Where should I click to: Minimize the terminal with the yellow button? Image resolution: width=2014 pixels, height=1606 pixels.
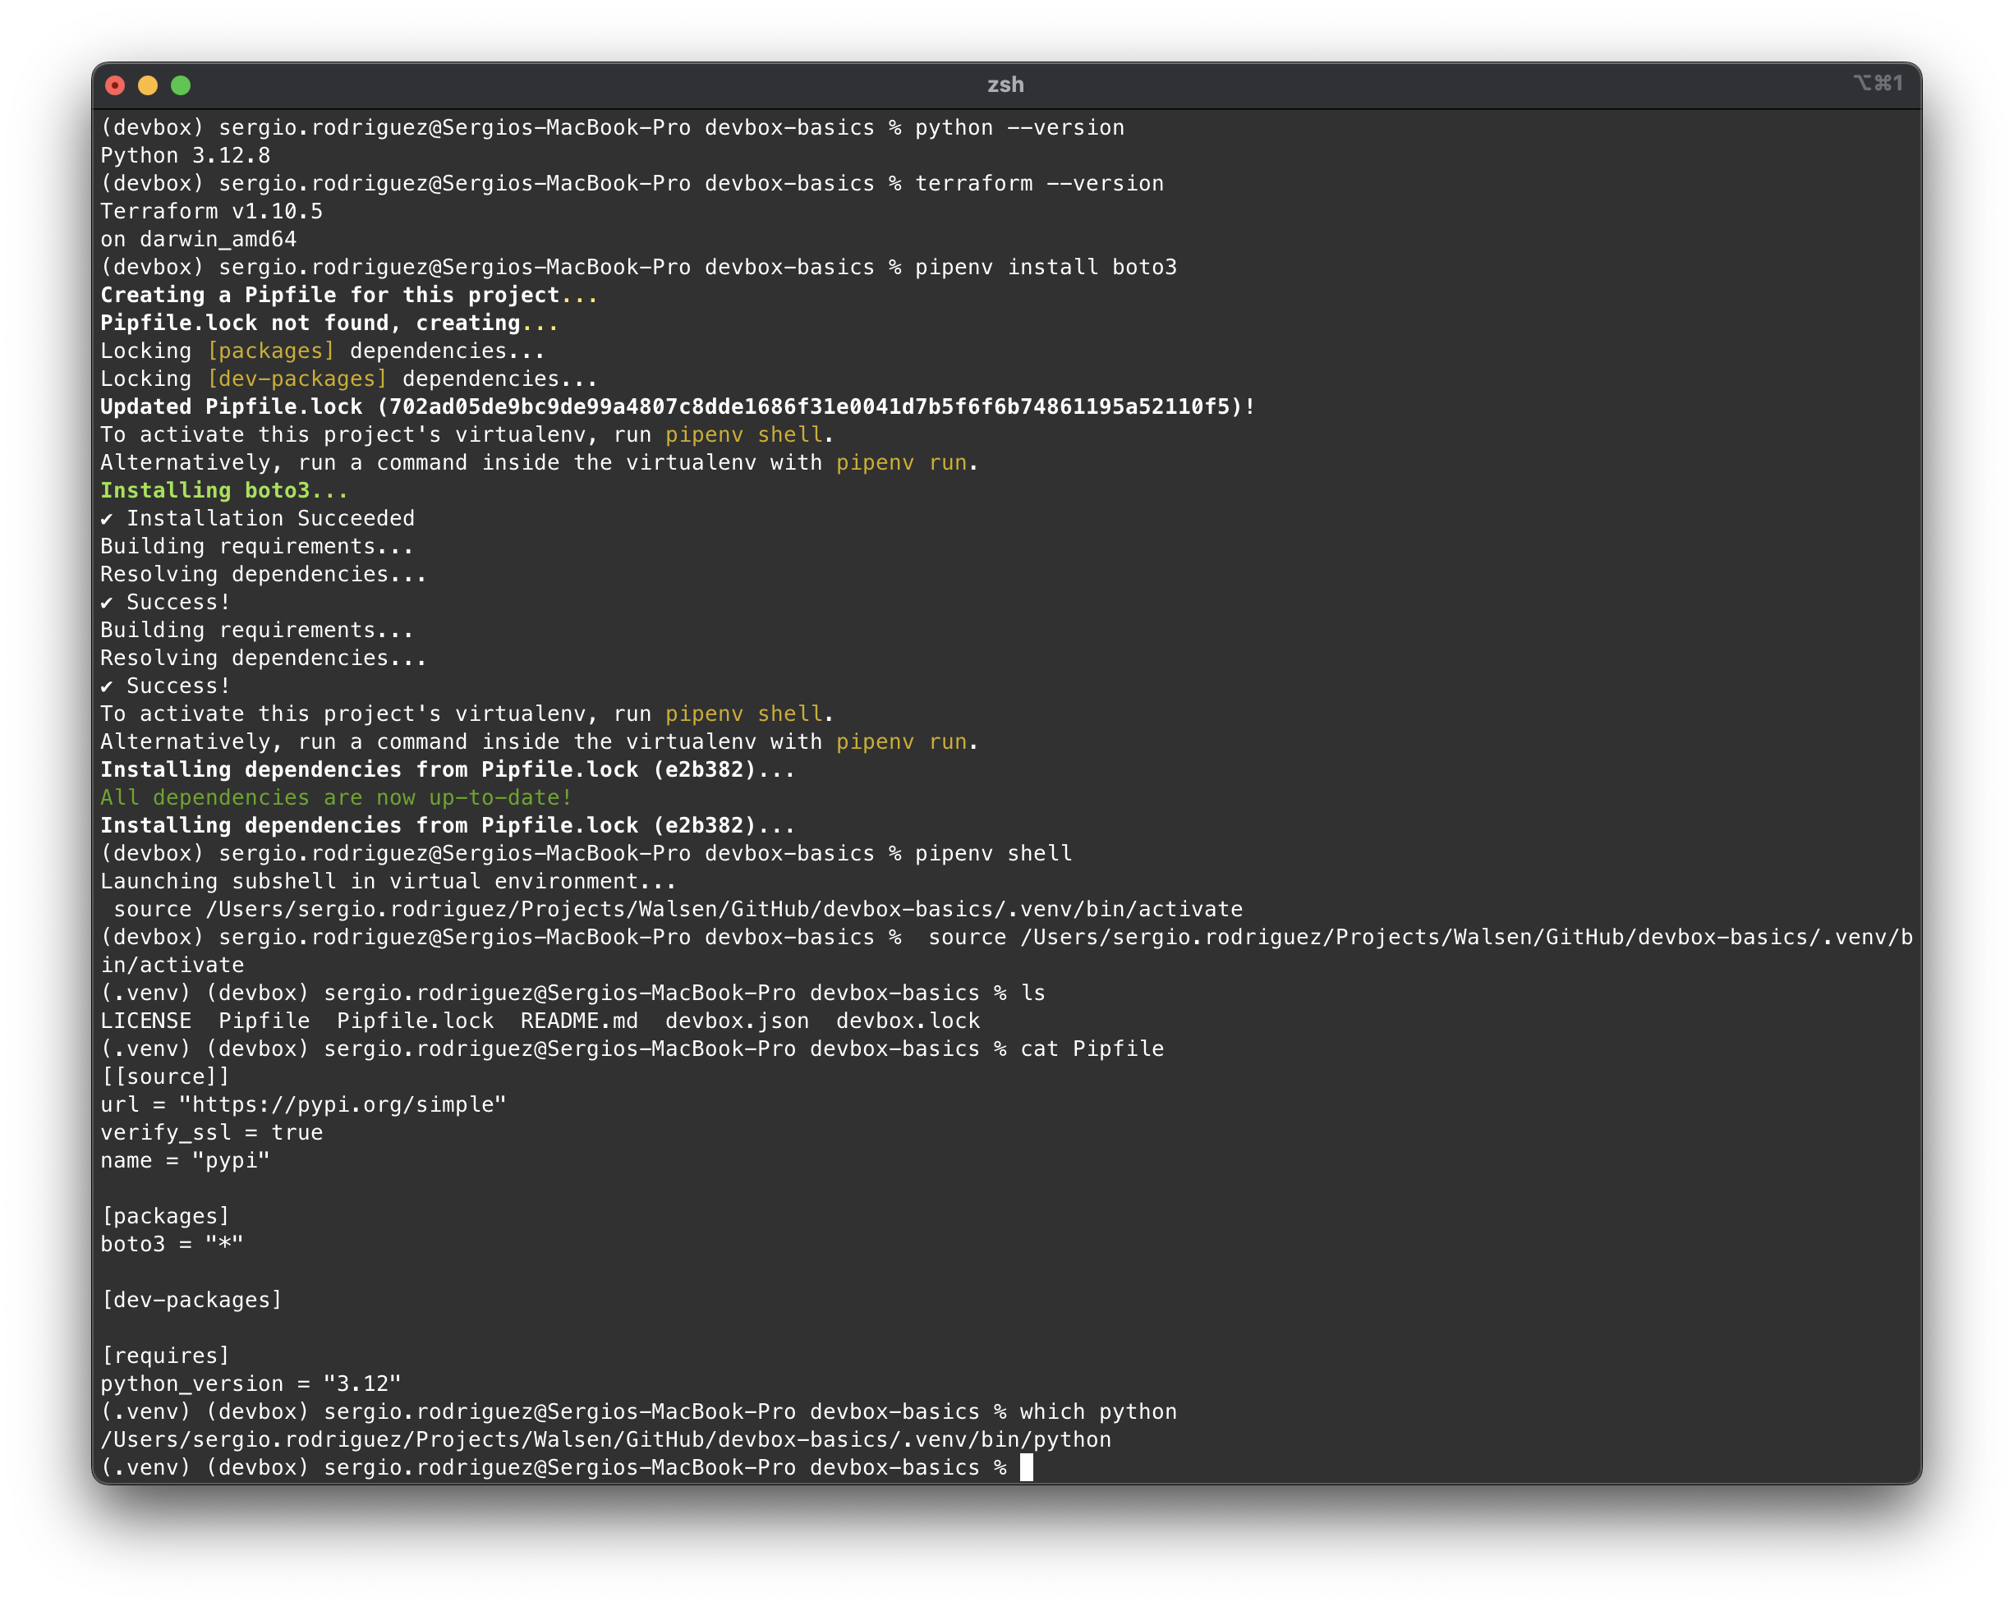pyautogui.click(x=148, y=85)
